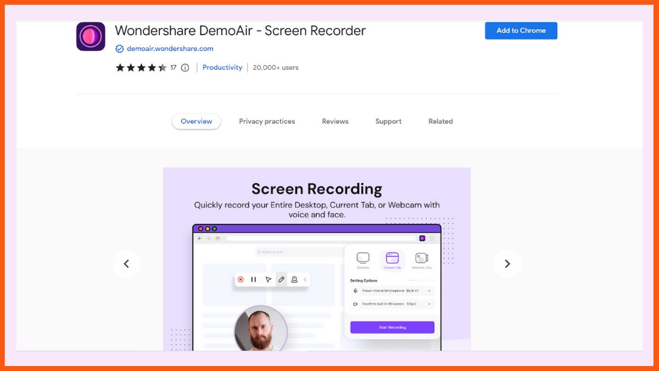
Task: Click the Wondershare DemoAir app logo
Action: (x=91, y=35)
